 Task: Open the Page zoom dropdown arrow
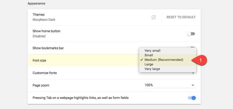click(193, 85)
